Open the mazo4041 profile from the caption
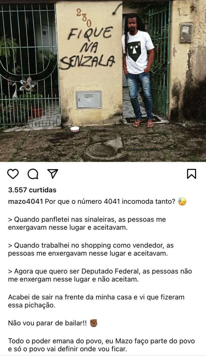 [26, 202]
